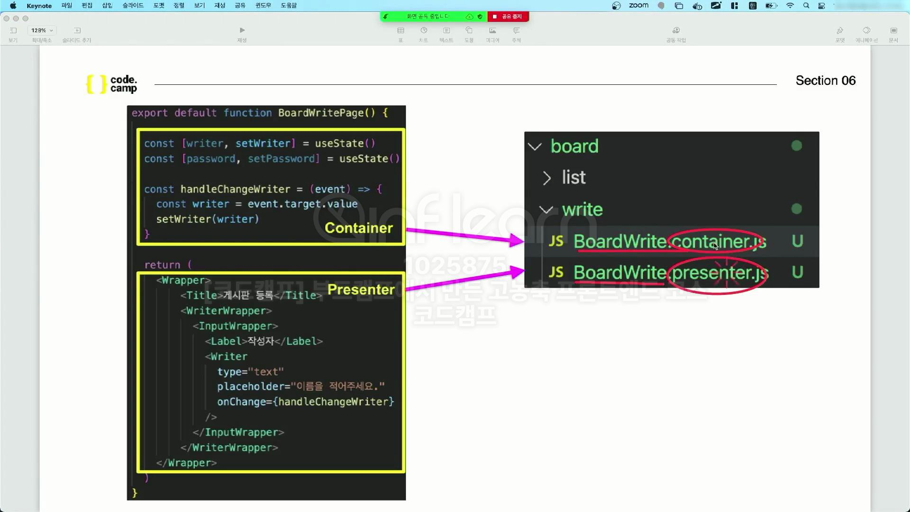
Task: Insert a text box with 텍스트 icon
Action: (x=446, y=30)
